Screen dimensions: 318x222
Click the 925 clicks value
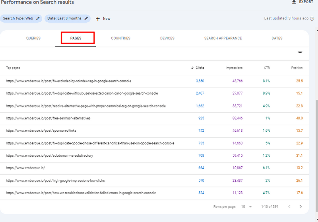[x=201, y=118]
